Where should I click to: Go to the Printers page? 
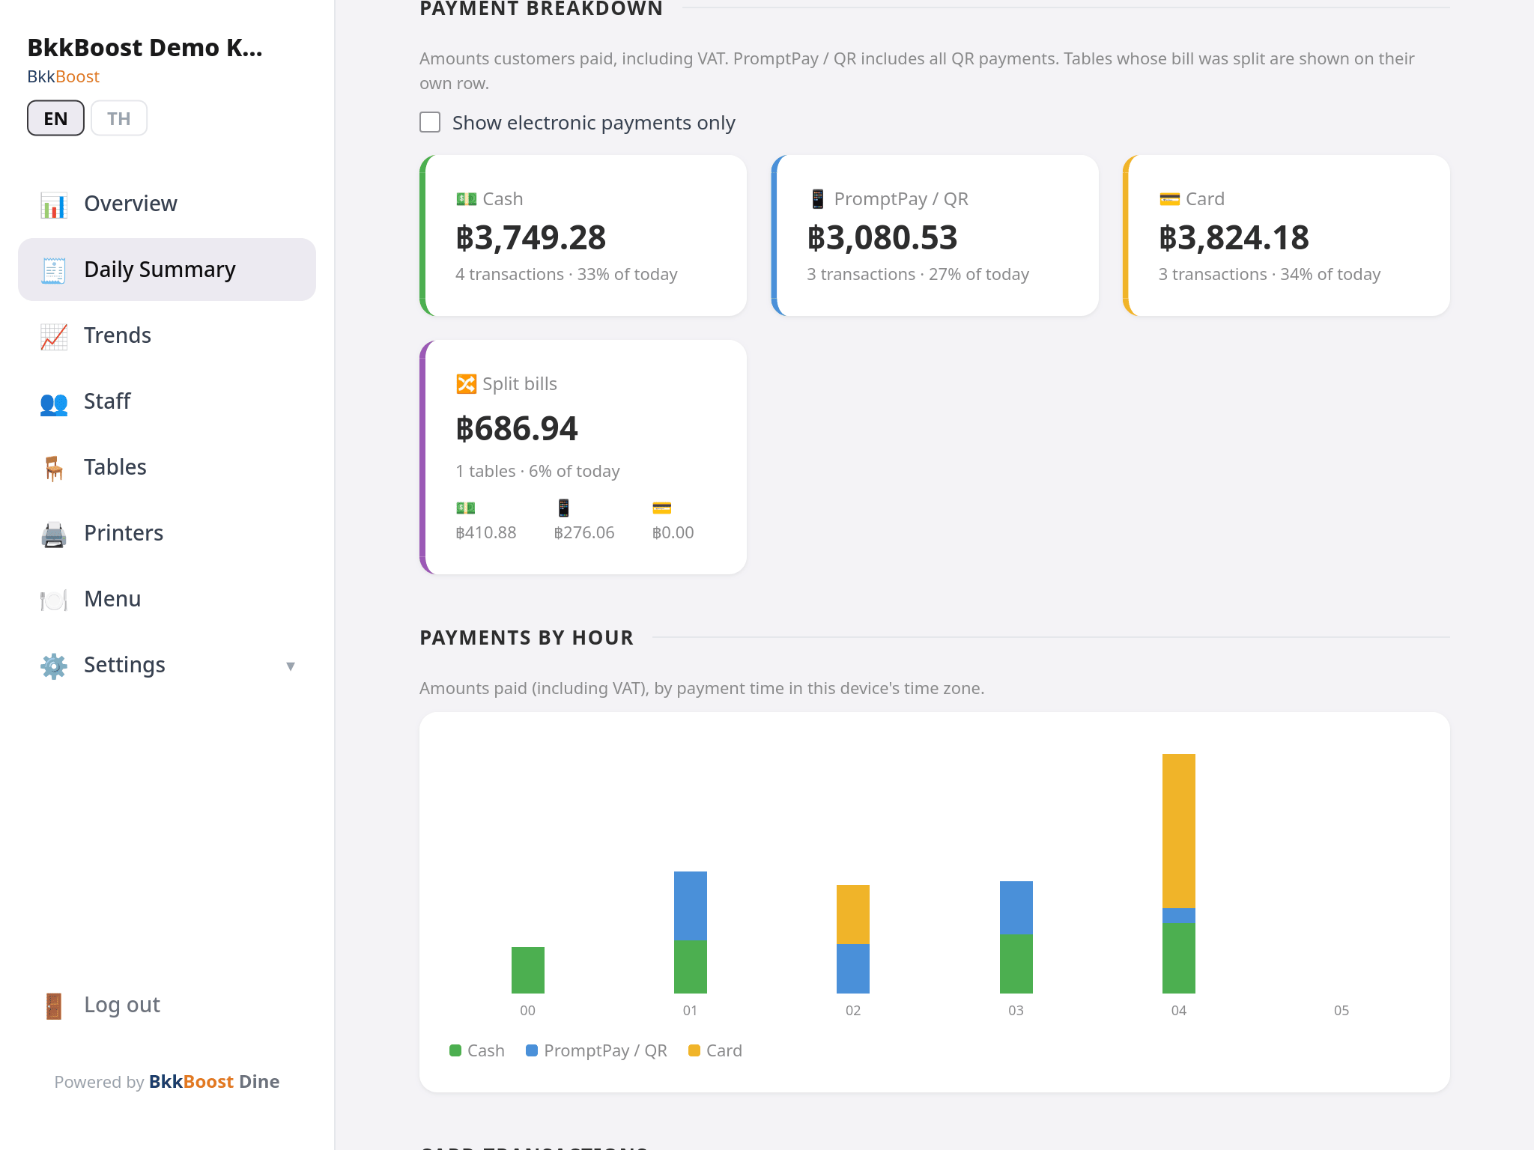(167, 533)
